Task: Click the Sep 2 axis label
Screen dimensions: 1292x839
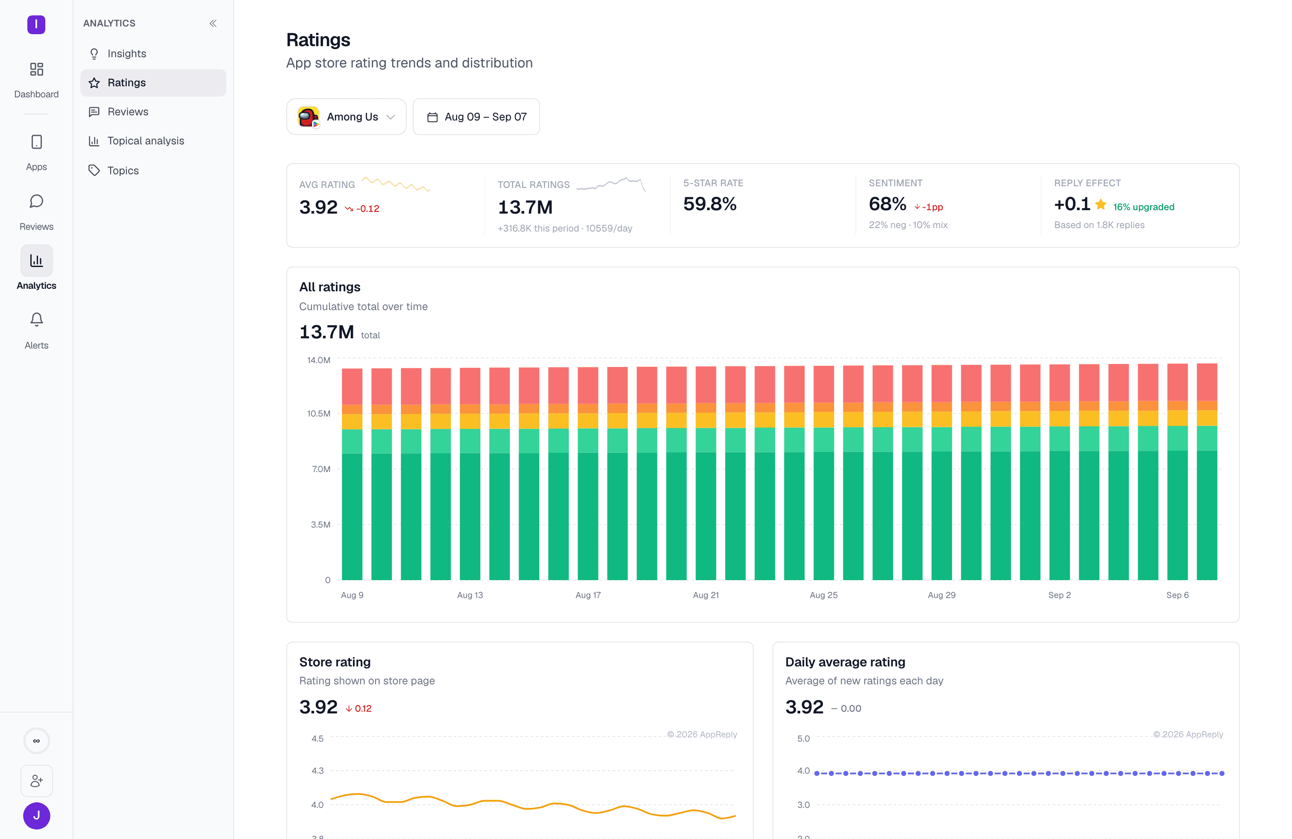Action: 1059,596
